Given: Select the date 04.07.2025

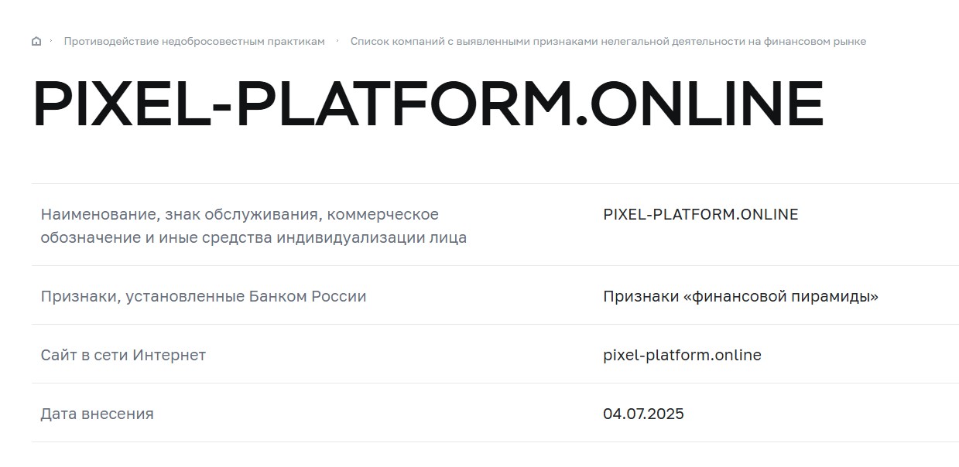Looking at the screenshot, I should (643, 414).
